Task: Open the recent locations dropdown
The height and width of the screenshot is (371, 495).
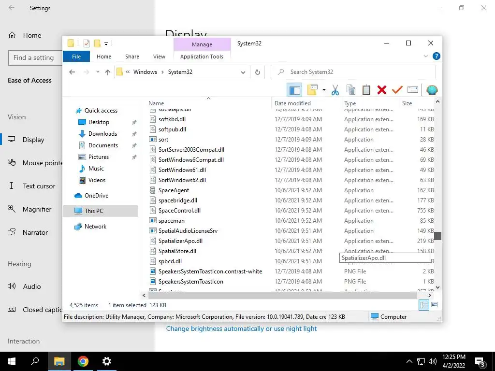Action: pos(98,72)
